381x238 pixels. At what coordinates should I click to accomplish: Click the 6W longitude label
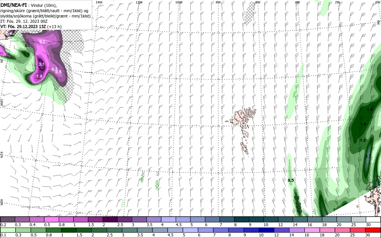(258, 2)
